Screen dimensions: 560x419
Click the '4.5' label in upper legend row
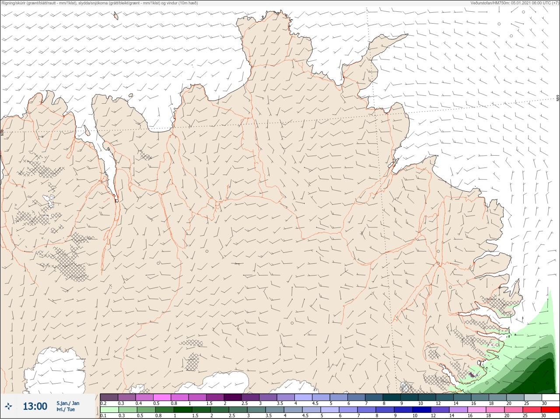315,403
